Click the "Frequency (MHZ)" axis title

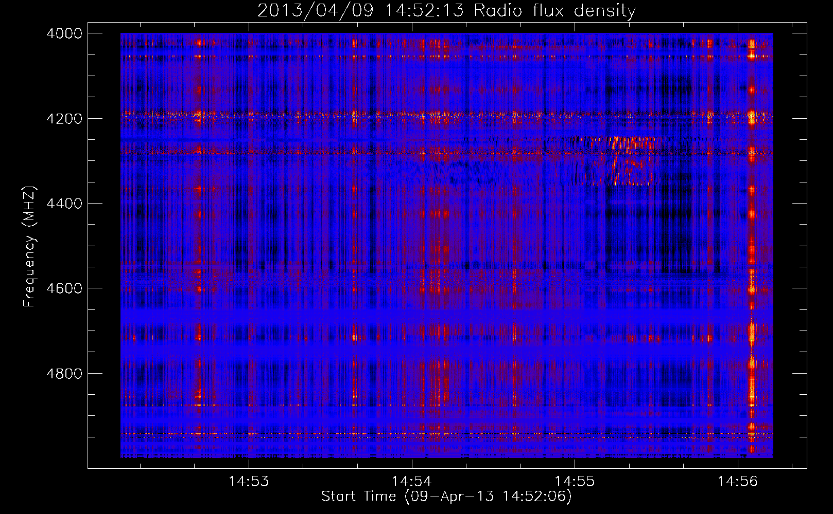[x=29, y=247]
